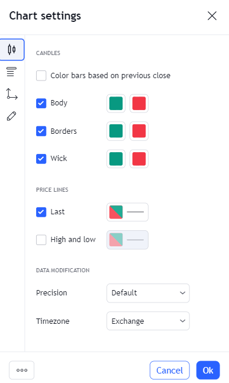Open the Scales and lines settings tab
Image resolution: width=229 pixels, height=383 pixels.
[x=12, y=94]
